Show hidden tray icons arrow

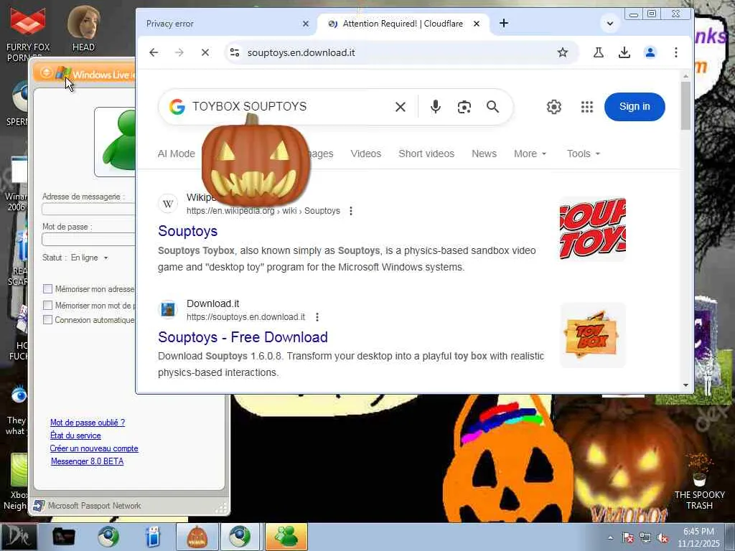pos(610,538)
